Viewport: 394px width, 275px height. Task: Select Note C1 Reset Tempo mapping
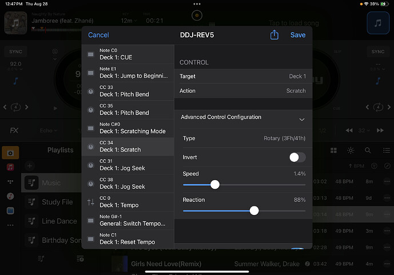[x=128, y=239]
